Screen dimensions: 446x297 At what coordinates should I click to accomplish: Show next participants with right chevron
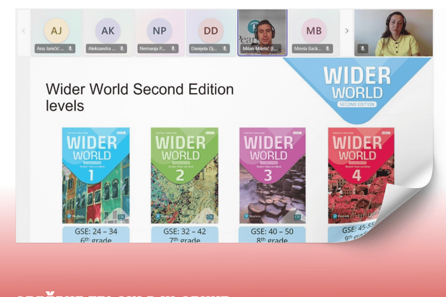coord(347,30)
